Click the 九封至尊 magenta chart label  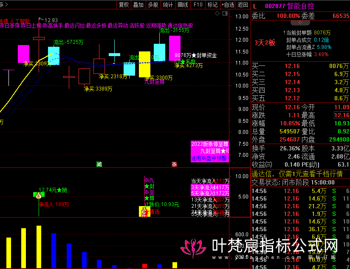(x=154, y=82)
